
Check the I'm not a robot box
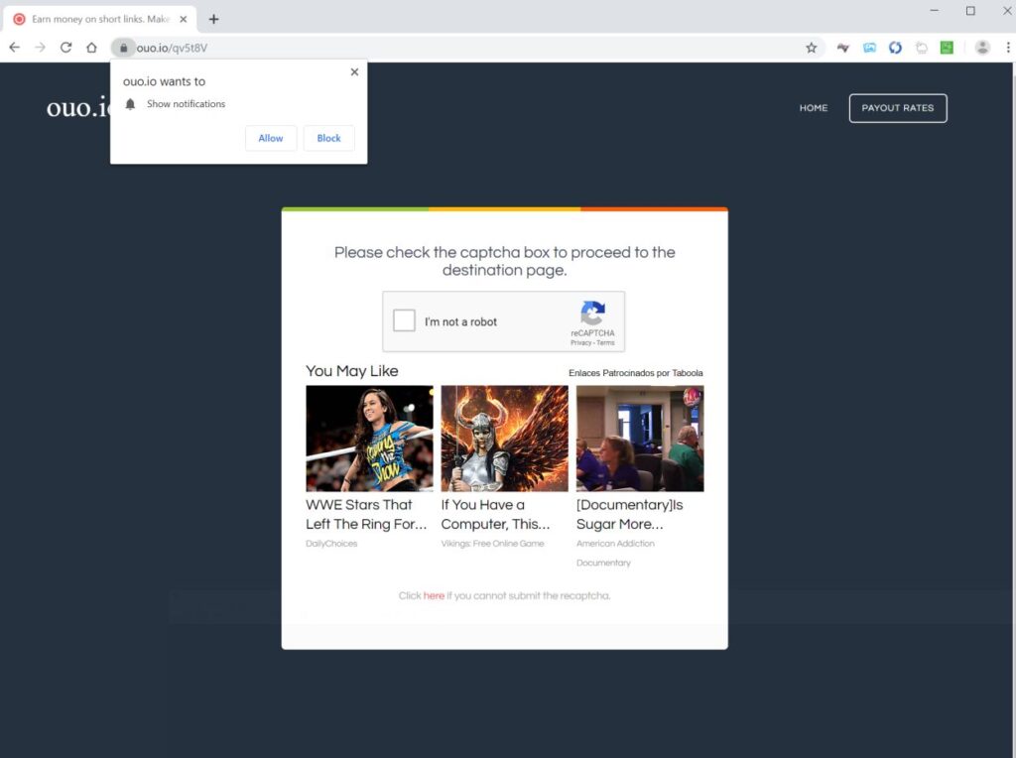tap(403, 319)
